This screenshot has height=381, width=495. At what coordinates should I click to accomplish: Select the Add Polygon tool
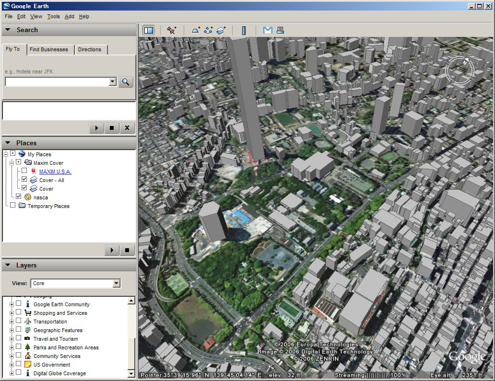coord(196,30)
